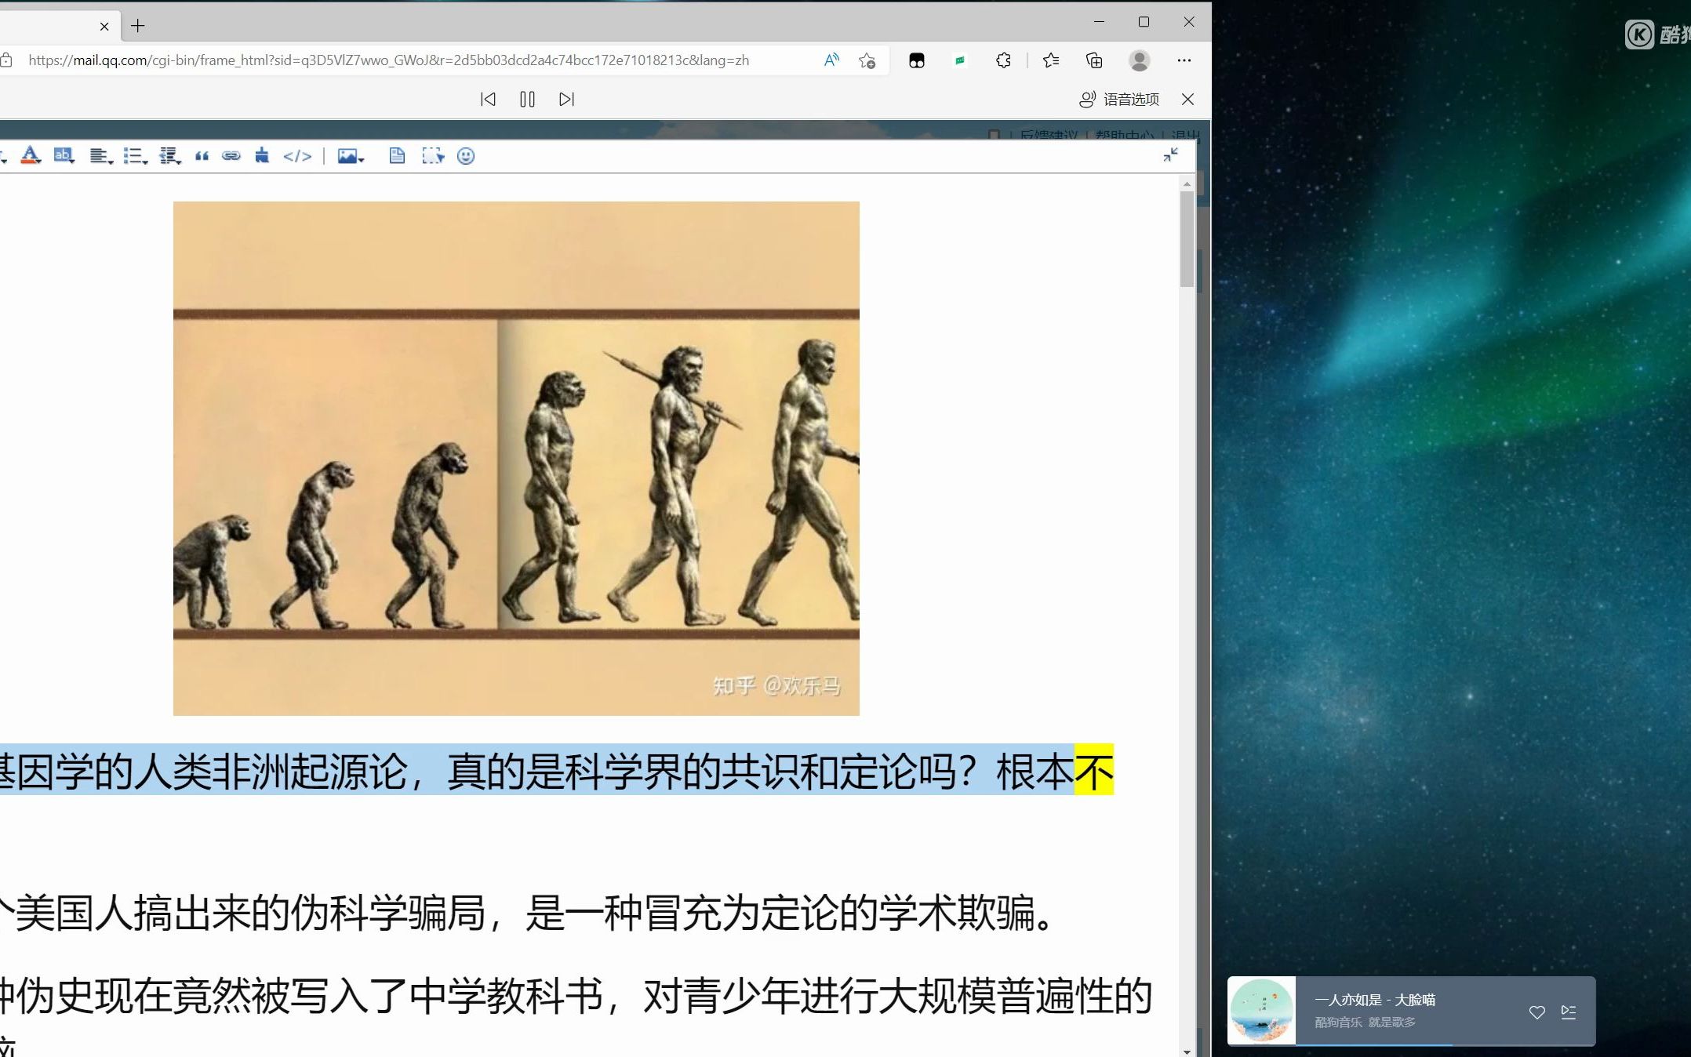Viewport: 1691px width, 1057px height.
Task: Insert a document file
Action: coord(397,156)
